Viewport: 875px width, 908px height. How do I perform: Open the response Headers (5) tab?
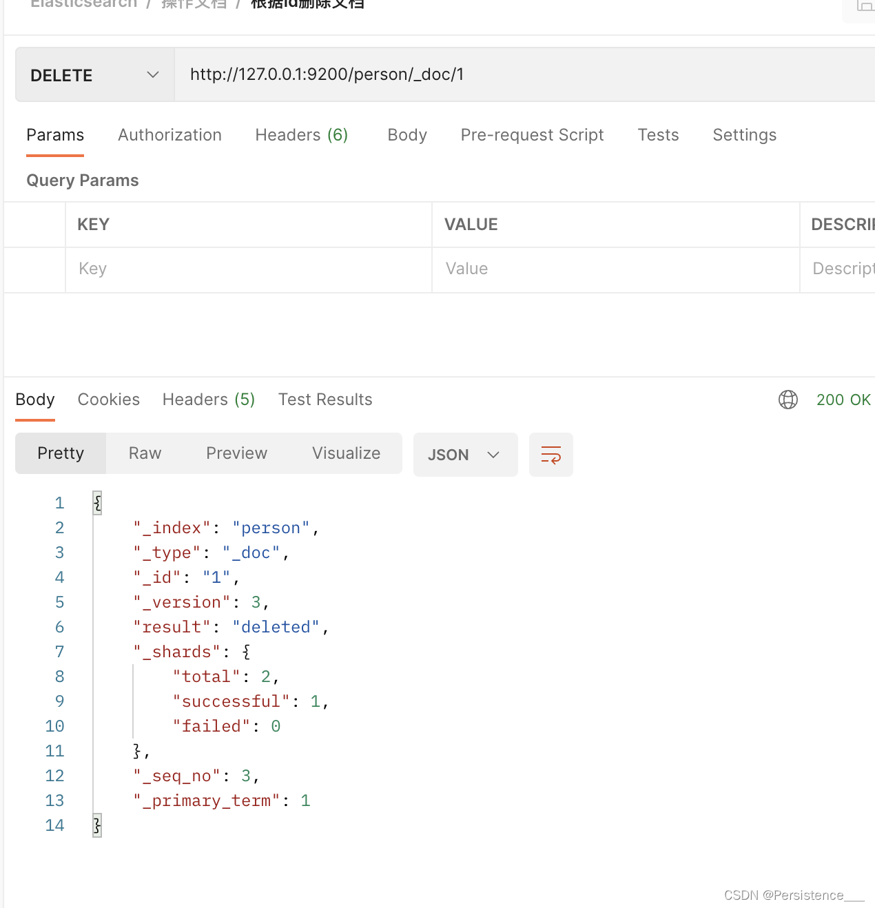click(209, 400)
